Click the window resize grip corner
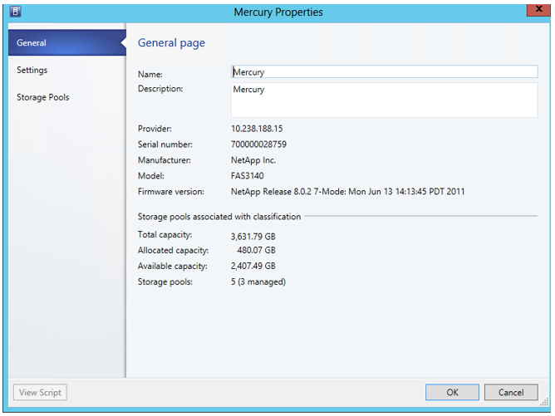Image resolution: width=555 pixels, height=416 pixels. click(544, 402)
